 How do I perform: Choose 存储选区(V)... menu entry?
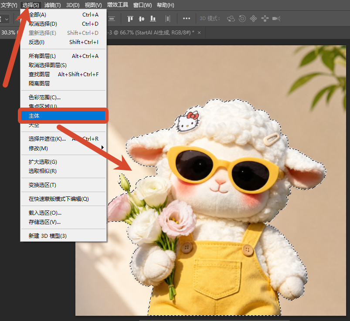tap(63, 222)
